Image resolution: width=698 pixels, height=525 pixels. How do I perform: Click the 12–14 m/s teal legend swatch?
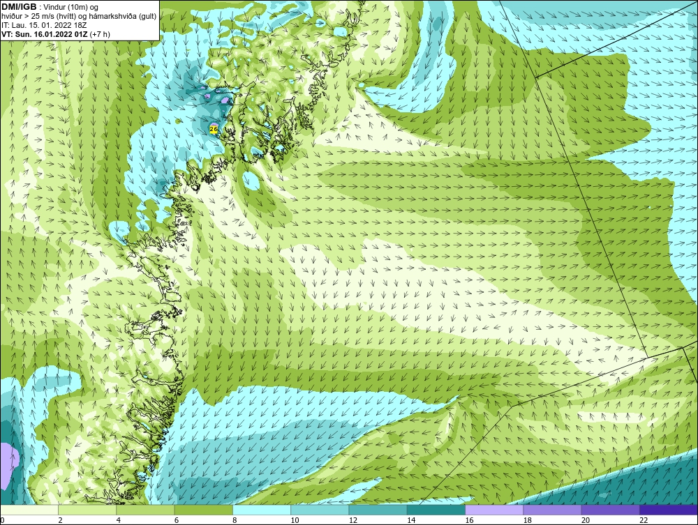(x=378, y=510)
